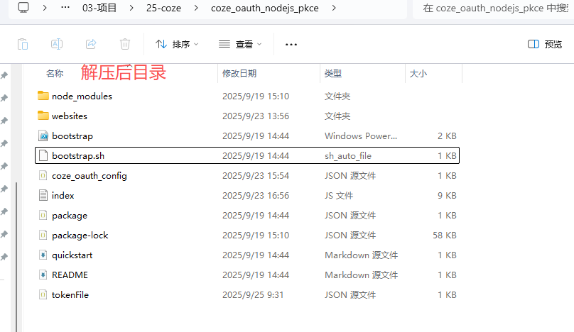Click the Delete trash icon

[x=125, y=44]
